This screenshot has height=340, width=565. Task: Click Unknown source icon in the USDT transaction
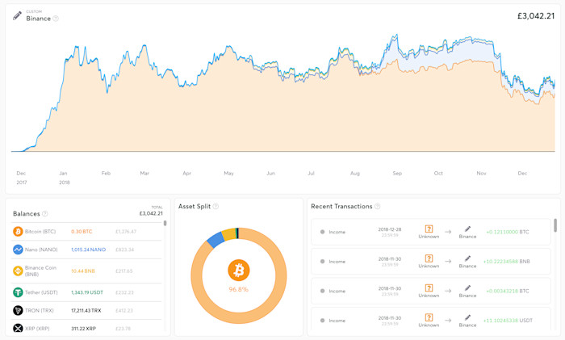click(x=429, y=317)
